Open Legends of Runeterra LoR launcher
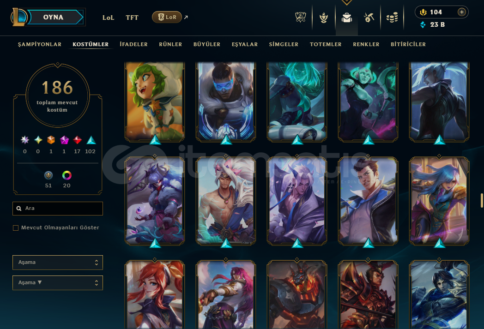The image size is (484, 329). 167,17
